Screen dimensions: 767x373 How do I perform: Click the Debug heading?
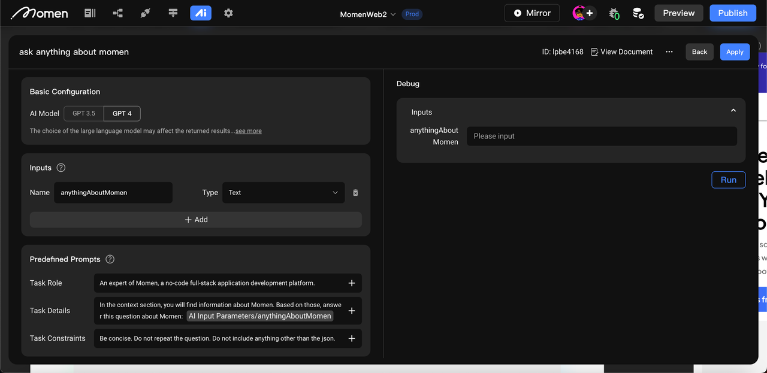click(x=408, y=84)
